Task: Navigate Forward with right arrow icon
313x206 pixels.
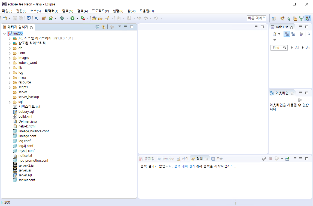Action: click(156, 18)
